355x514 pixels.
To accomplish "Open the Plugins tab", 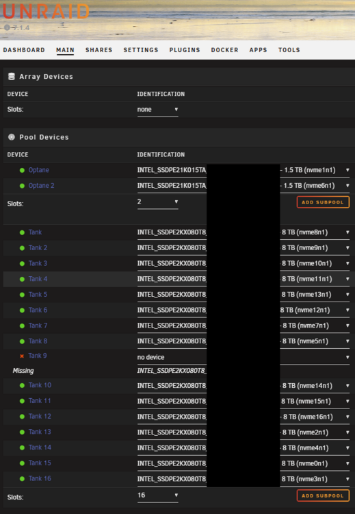I will pyautogui.click(x=185, y=50).
